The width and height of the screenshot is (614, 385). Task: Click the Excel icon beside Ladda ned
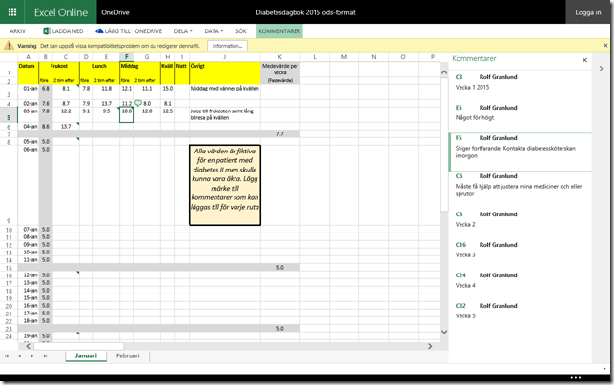46,31
